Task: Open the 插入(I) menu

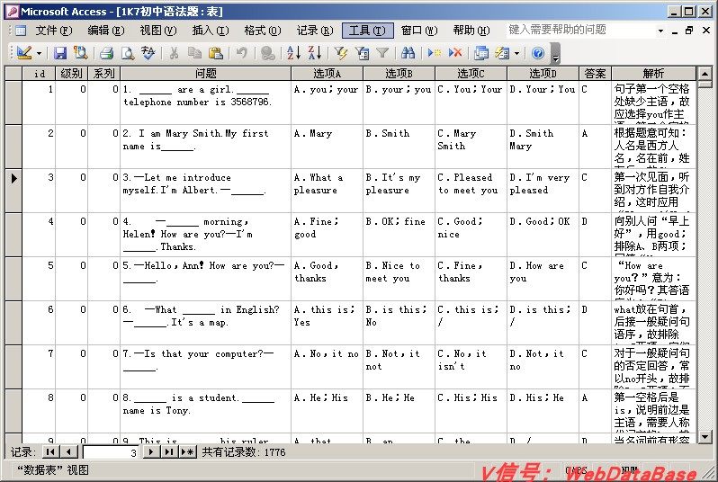Action: pos(211,31)
